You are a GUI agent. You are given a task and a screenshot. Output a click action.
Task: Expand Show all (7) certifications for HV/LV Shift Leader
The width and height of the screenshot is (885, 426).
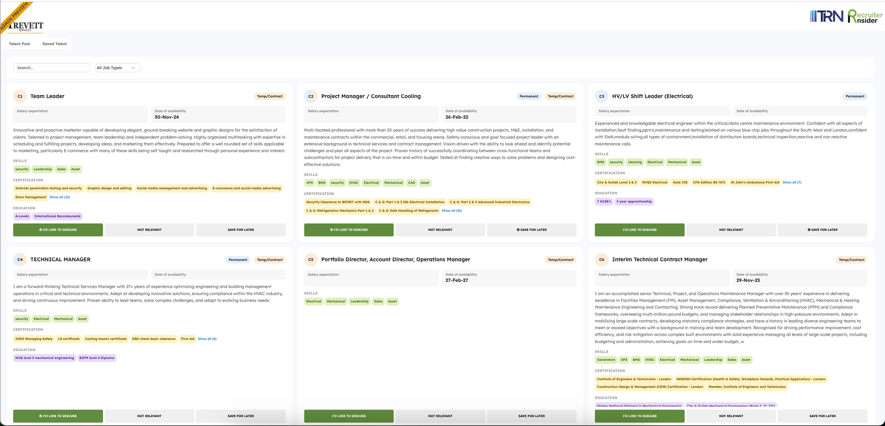point(792,183)
